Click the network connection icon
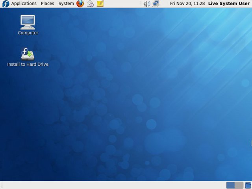The width and height of the screenshot is (252, 189). pyautogui.click(x=156, y=4)
